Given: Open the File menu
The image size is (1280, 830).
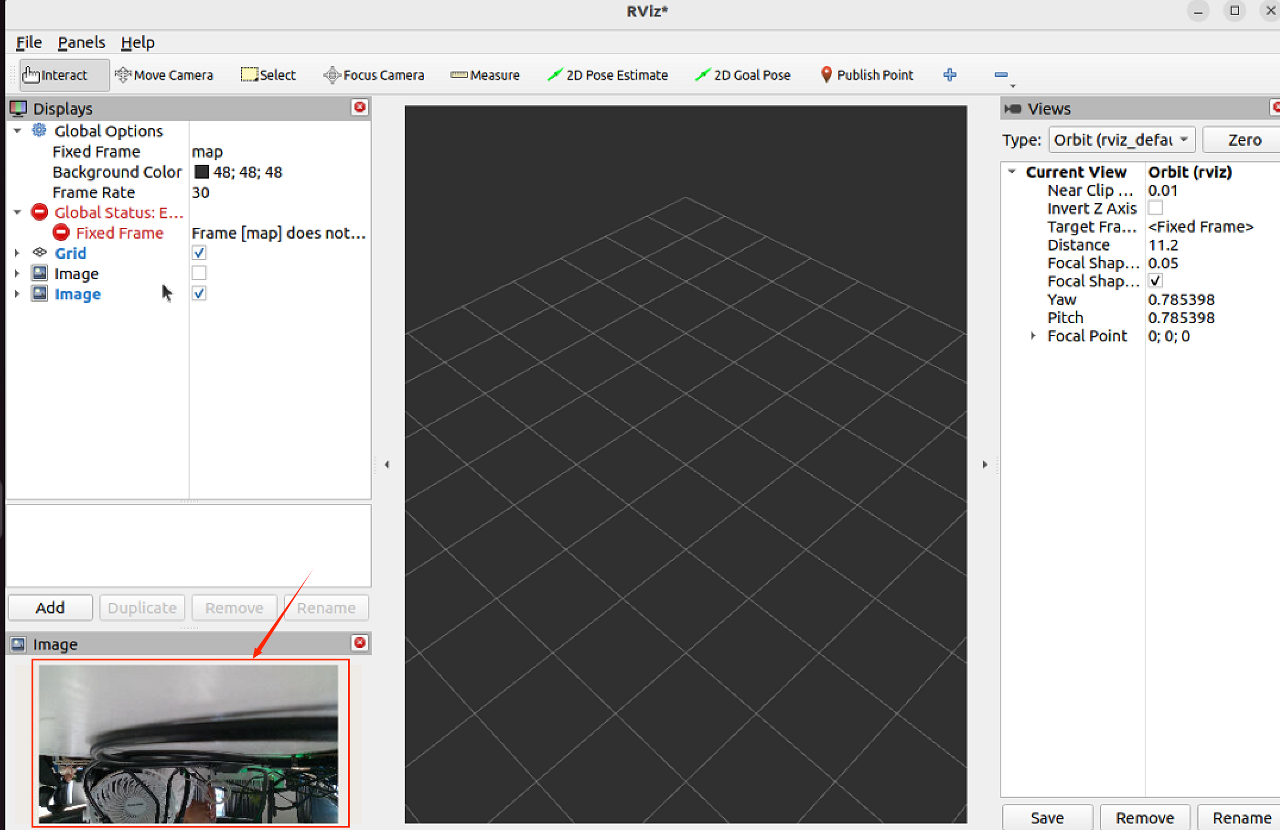Looking at the screenshot, I should [x=29, y=43].
